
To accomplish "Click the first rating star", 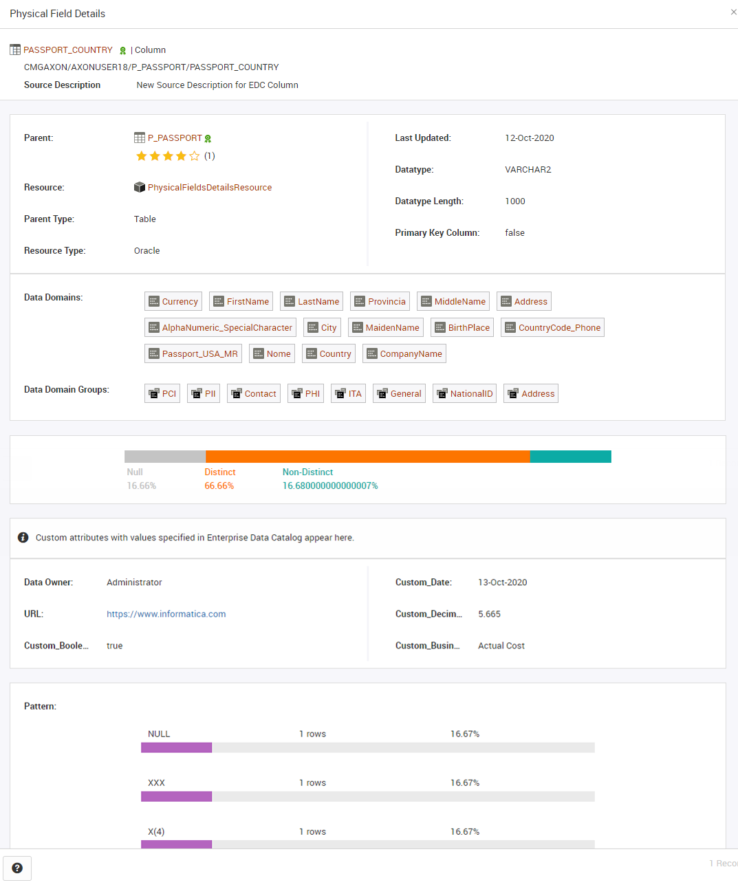I will point(142,156).
